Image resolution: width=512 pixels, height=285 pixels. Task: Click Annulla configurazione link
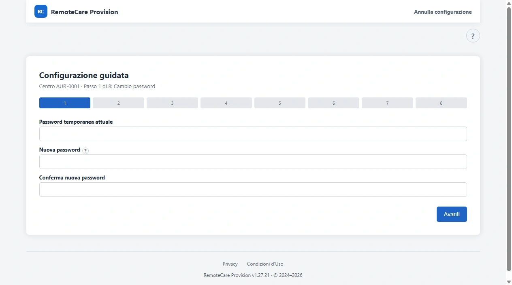coord(443,12)
